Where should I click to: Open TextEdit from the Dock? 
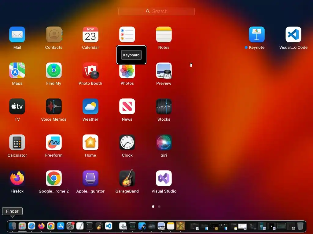(80, 226)
